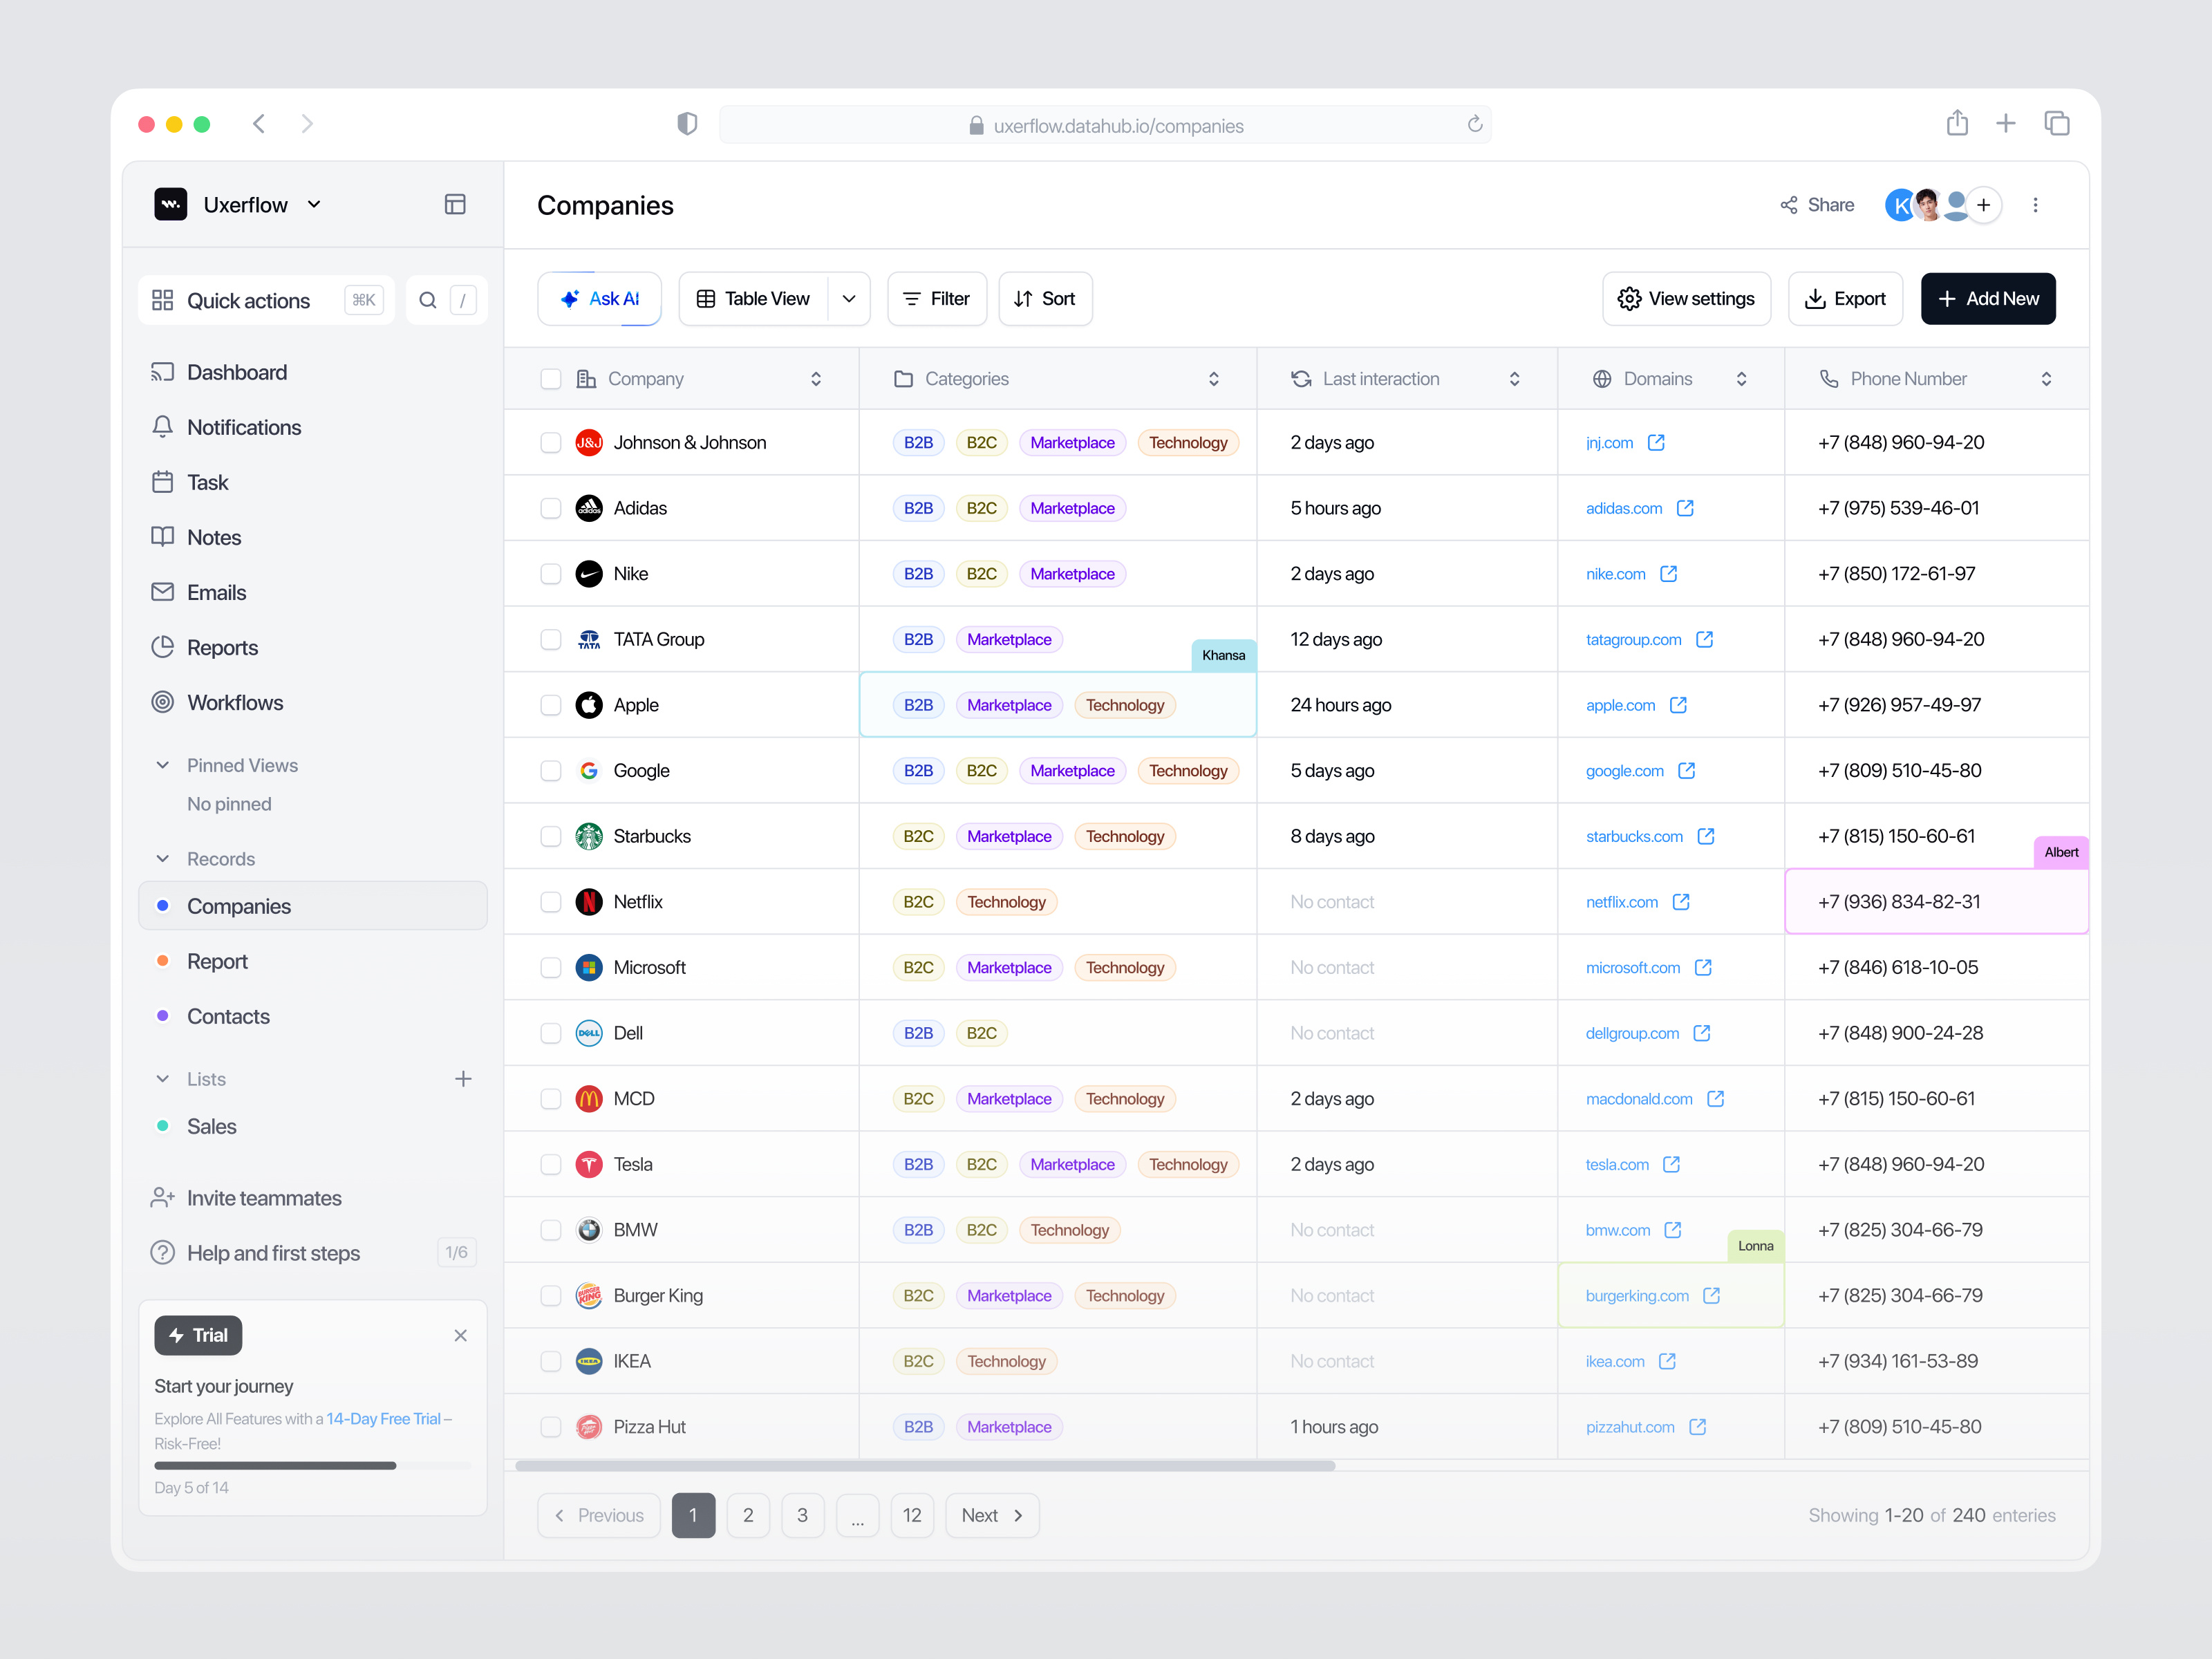
Task: Add a collaborator with the plus avatar icon
Action: [x=1984, y=205]
